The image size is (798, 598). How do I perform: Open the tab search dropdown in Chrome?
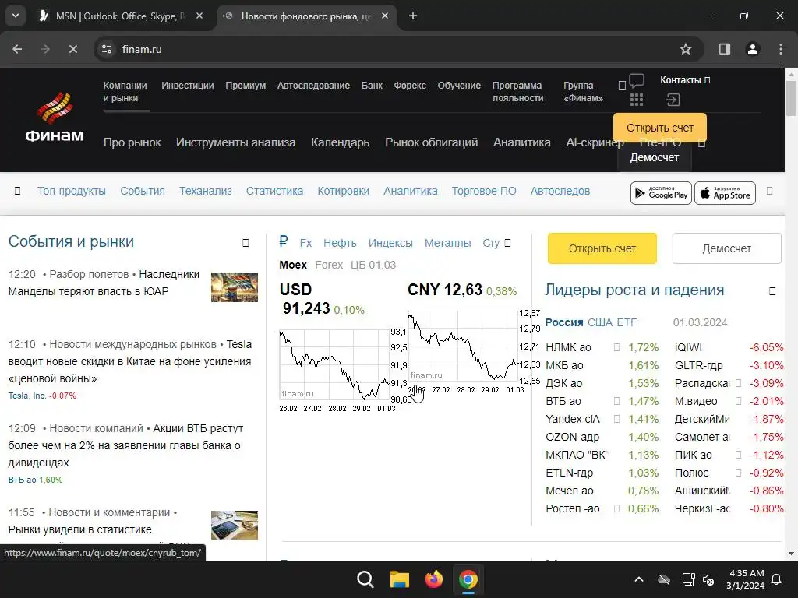pos(16,16)
